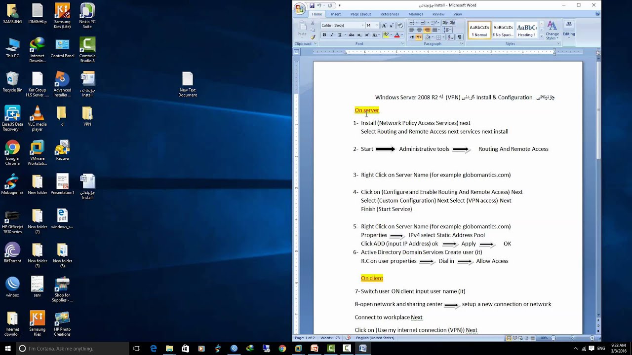Viewport: 632px width, 355px height.
Task: Shrink the font size
Action: point(392,25)
